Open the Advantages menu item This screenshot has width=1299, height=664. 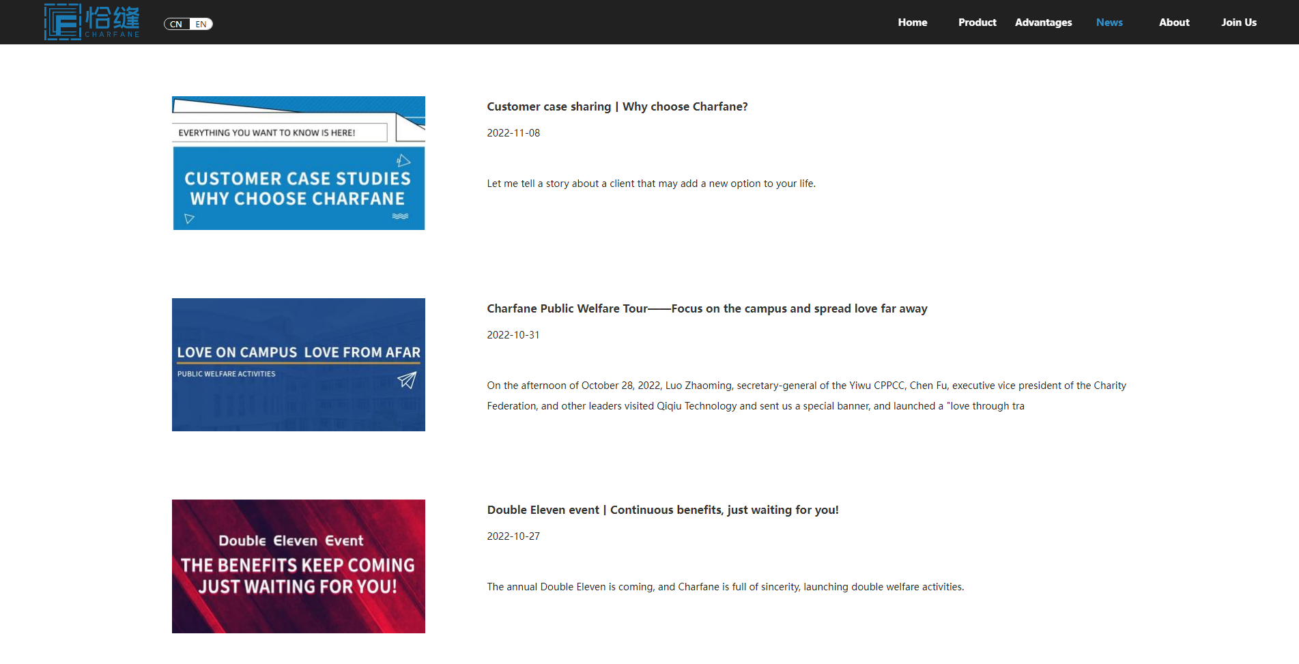1043,23
